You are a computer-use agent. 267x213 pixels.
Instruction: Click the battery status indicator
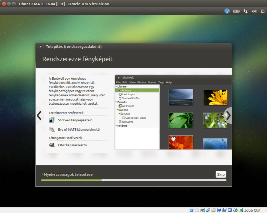[x=236, y=11]
